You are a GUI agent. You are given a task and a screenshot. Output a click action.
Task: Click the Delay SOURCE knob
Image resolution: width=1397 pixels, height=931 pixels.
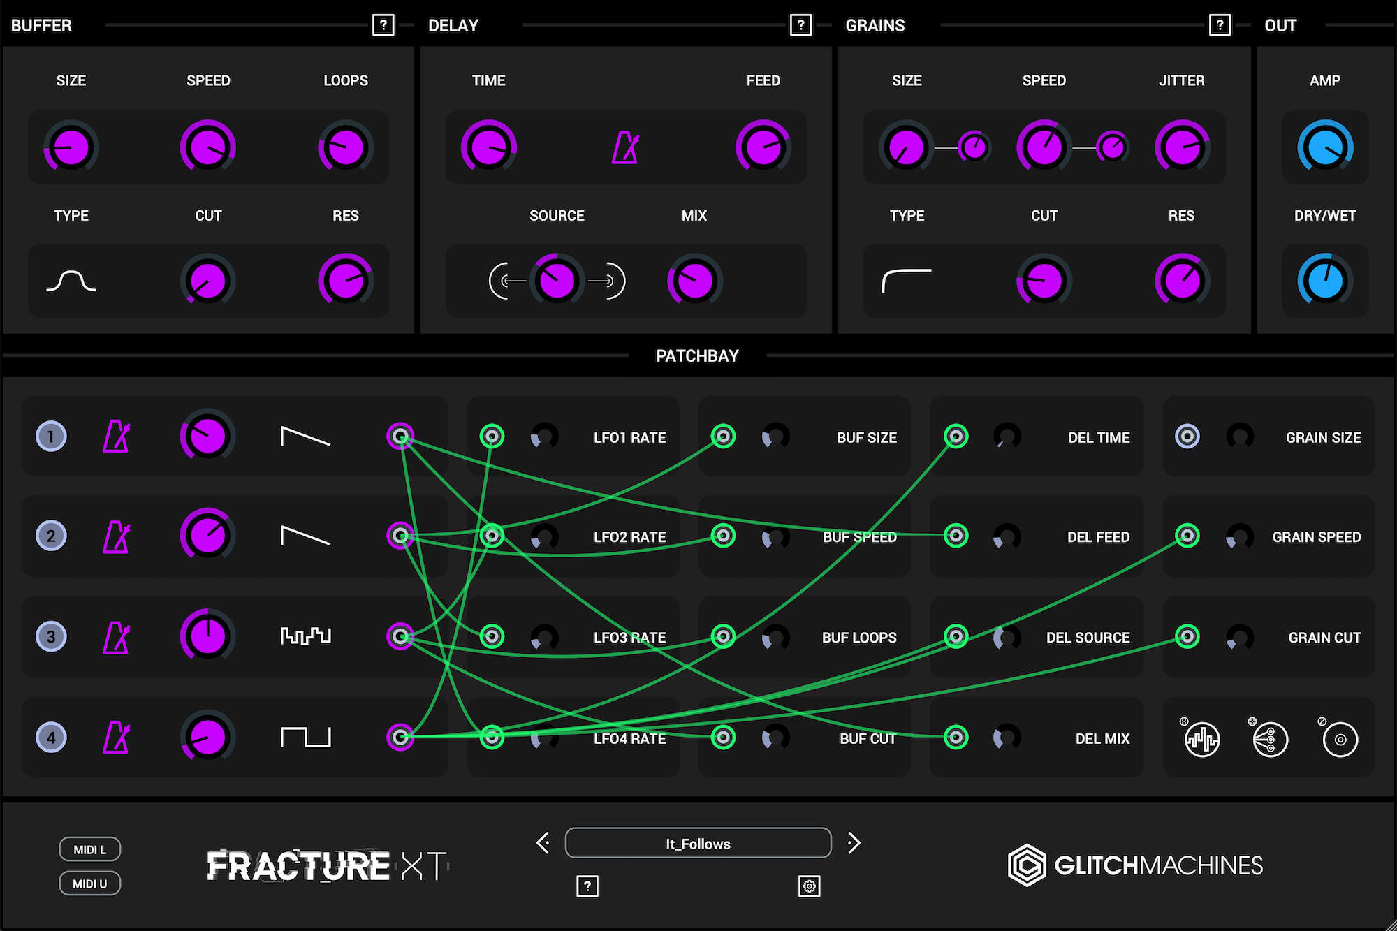click(557, 281)
